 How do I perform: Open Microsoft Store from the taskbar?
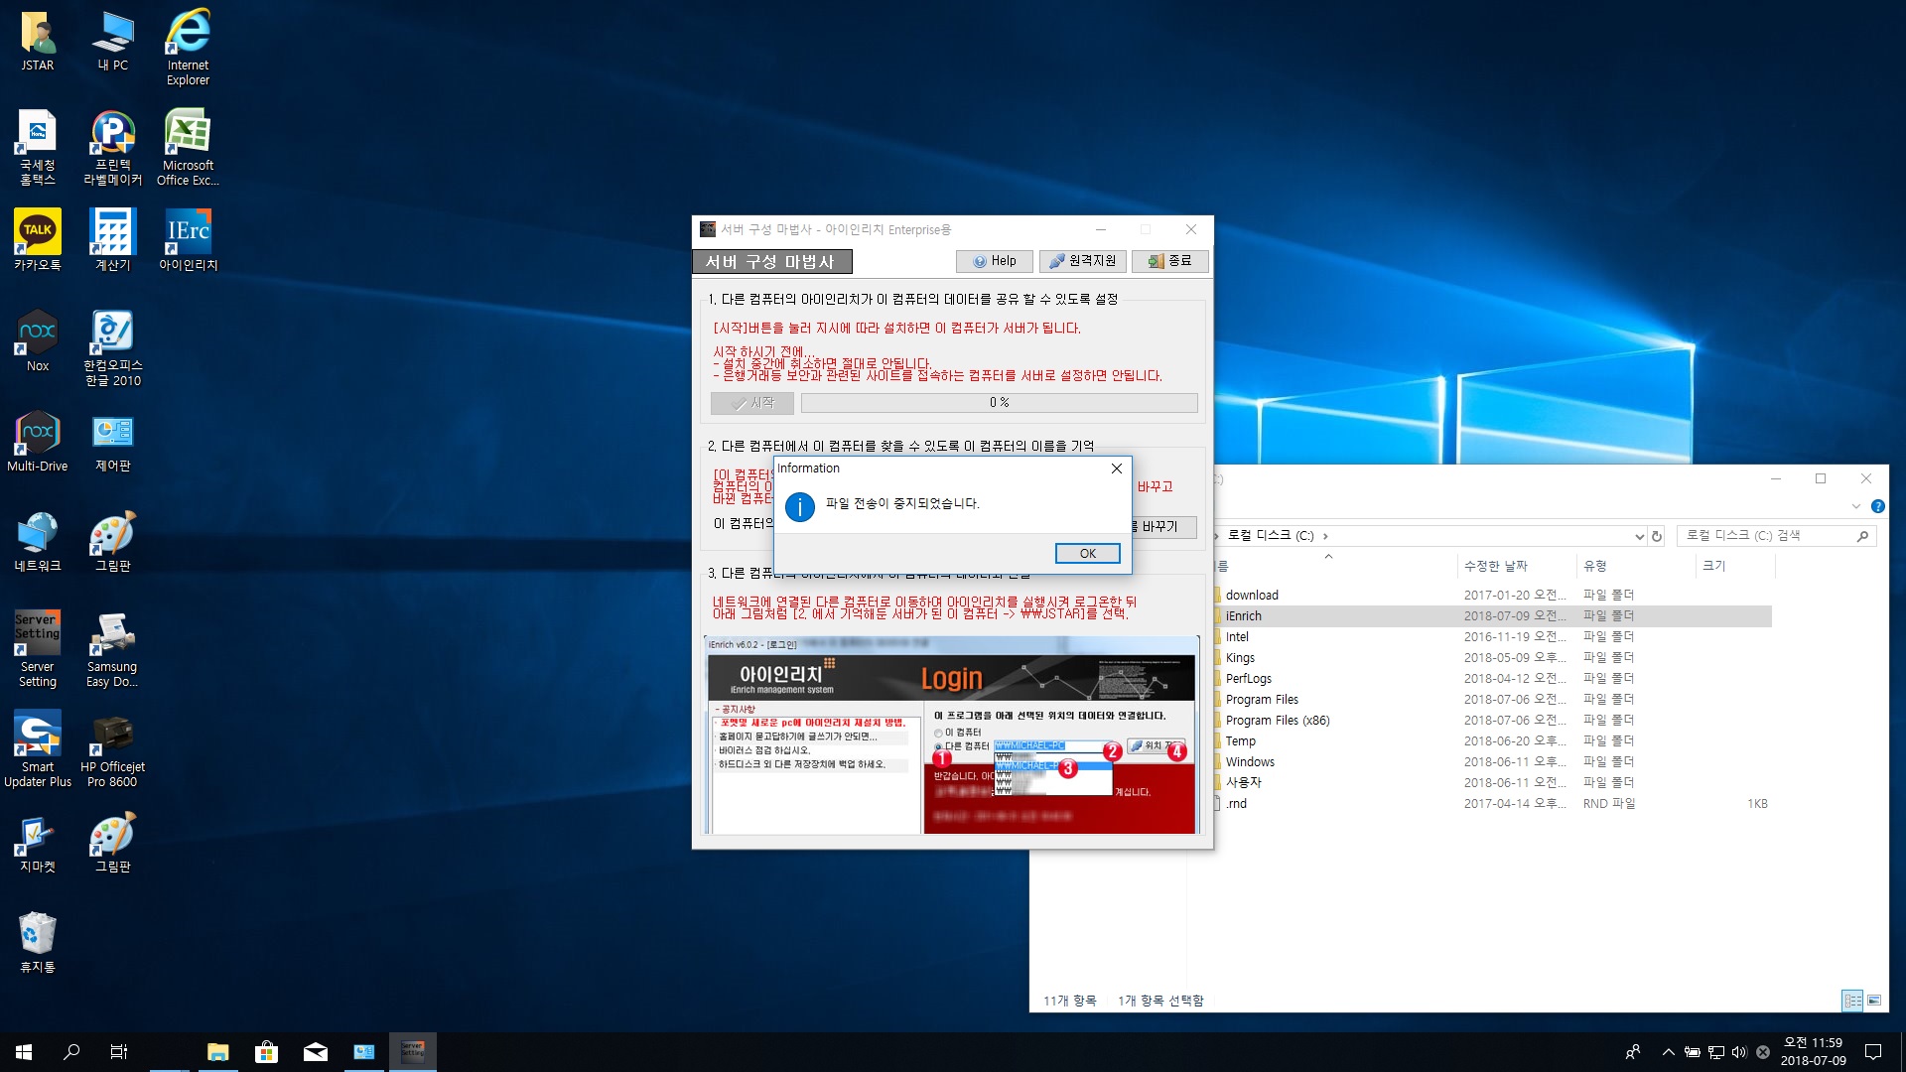coord(266,1052)
